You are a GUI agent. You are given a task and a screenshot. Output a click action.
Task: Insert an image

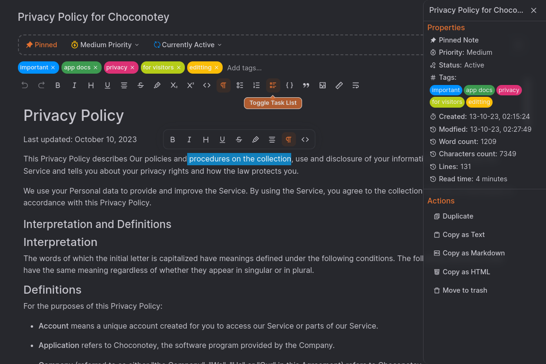point(322,85)
